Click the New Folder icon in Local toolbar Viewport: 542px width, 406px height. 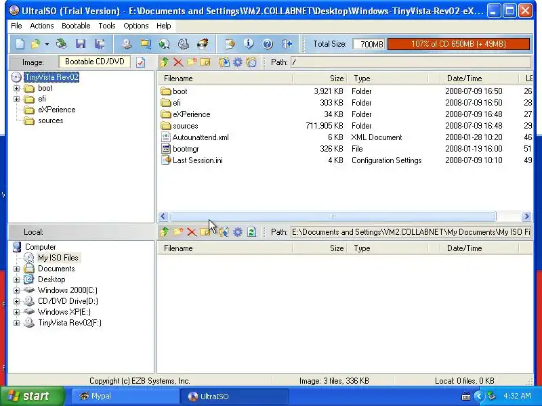(178, 232)
